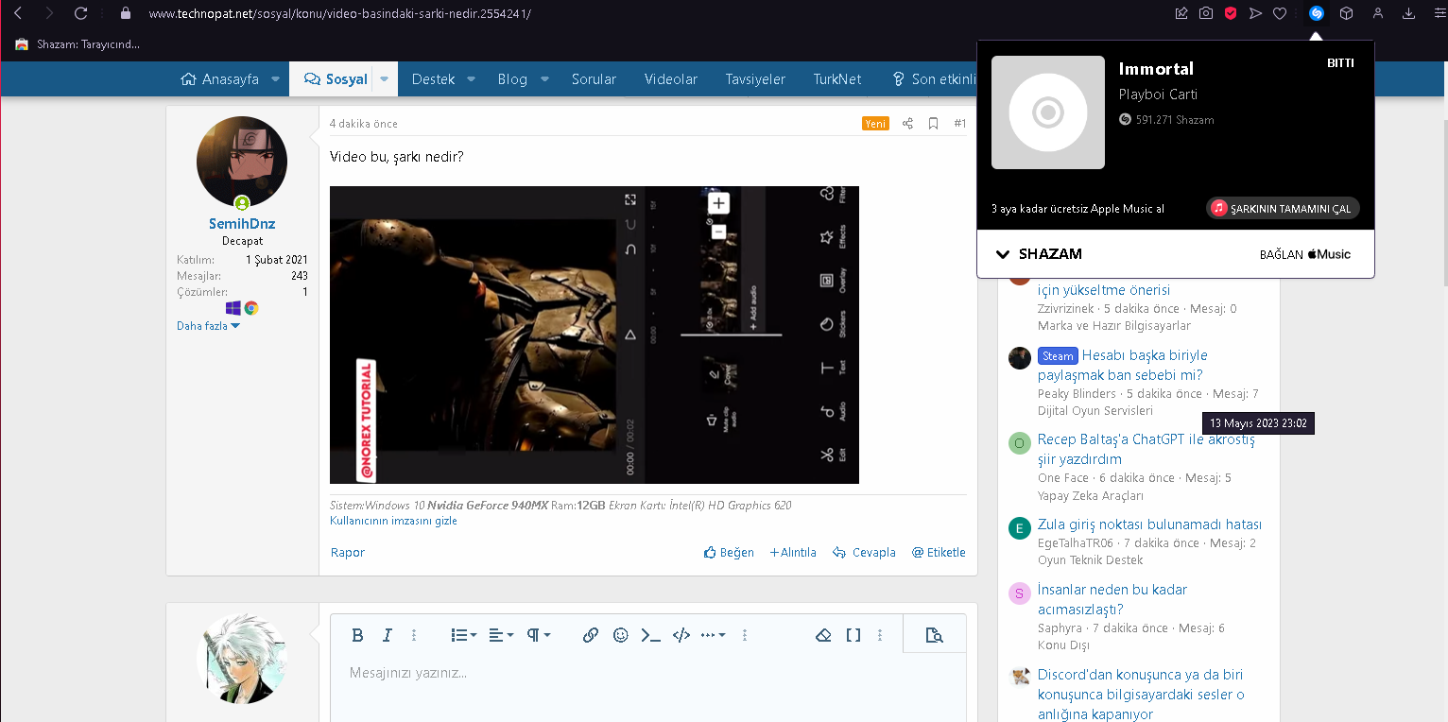Open the text alignment dropdown in the editor

[501, 635]
